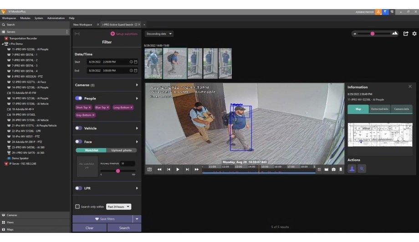Pop out the i-PRO Active Guard Search tab
The image size is (419, 242).
point(136,25)
